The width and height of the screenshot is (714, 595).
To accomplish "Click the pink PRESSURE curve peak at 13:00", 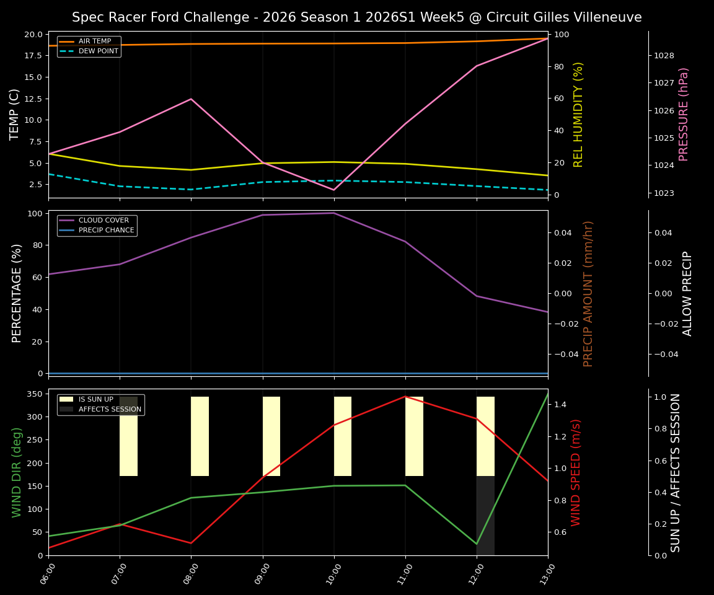I will [x=548, y=38].
